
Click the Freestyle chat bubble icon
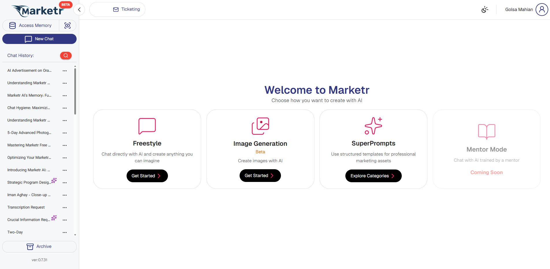(x=147, y=126)
